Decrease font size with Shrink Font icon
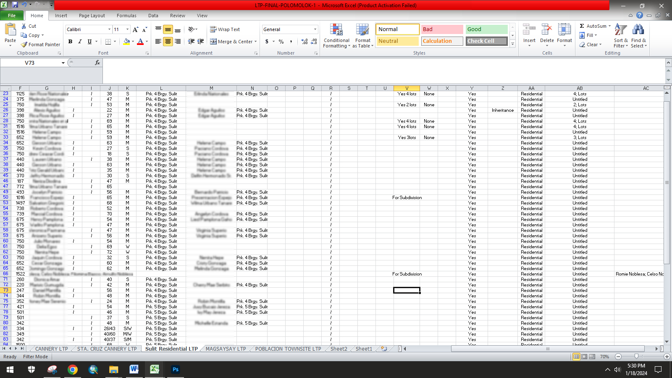Image resolution: width=672 pixels, height=378 pixels. (x=144, y=29)
